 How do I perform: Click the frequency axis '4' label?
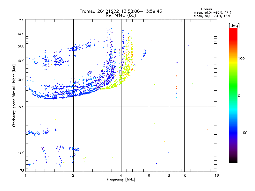(x=121, y=175)
